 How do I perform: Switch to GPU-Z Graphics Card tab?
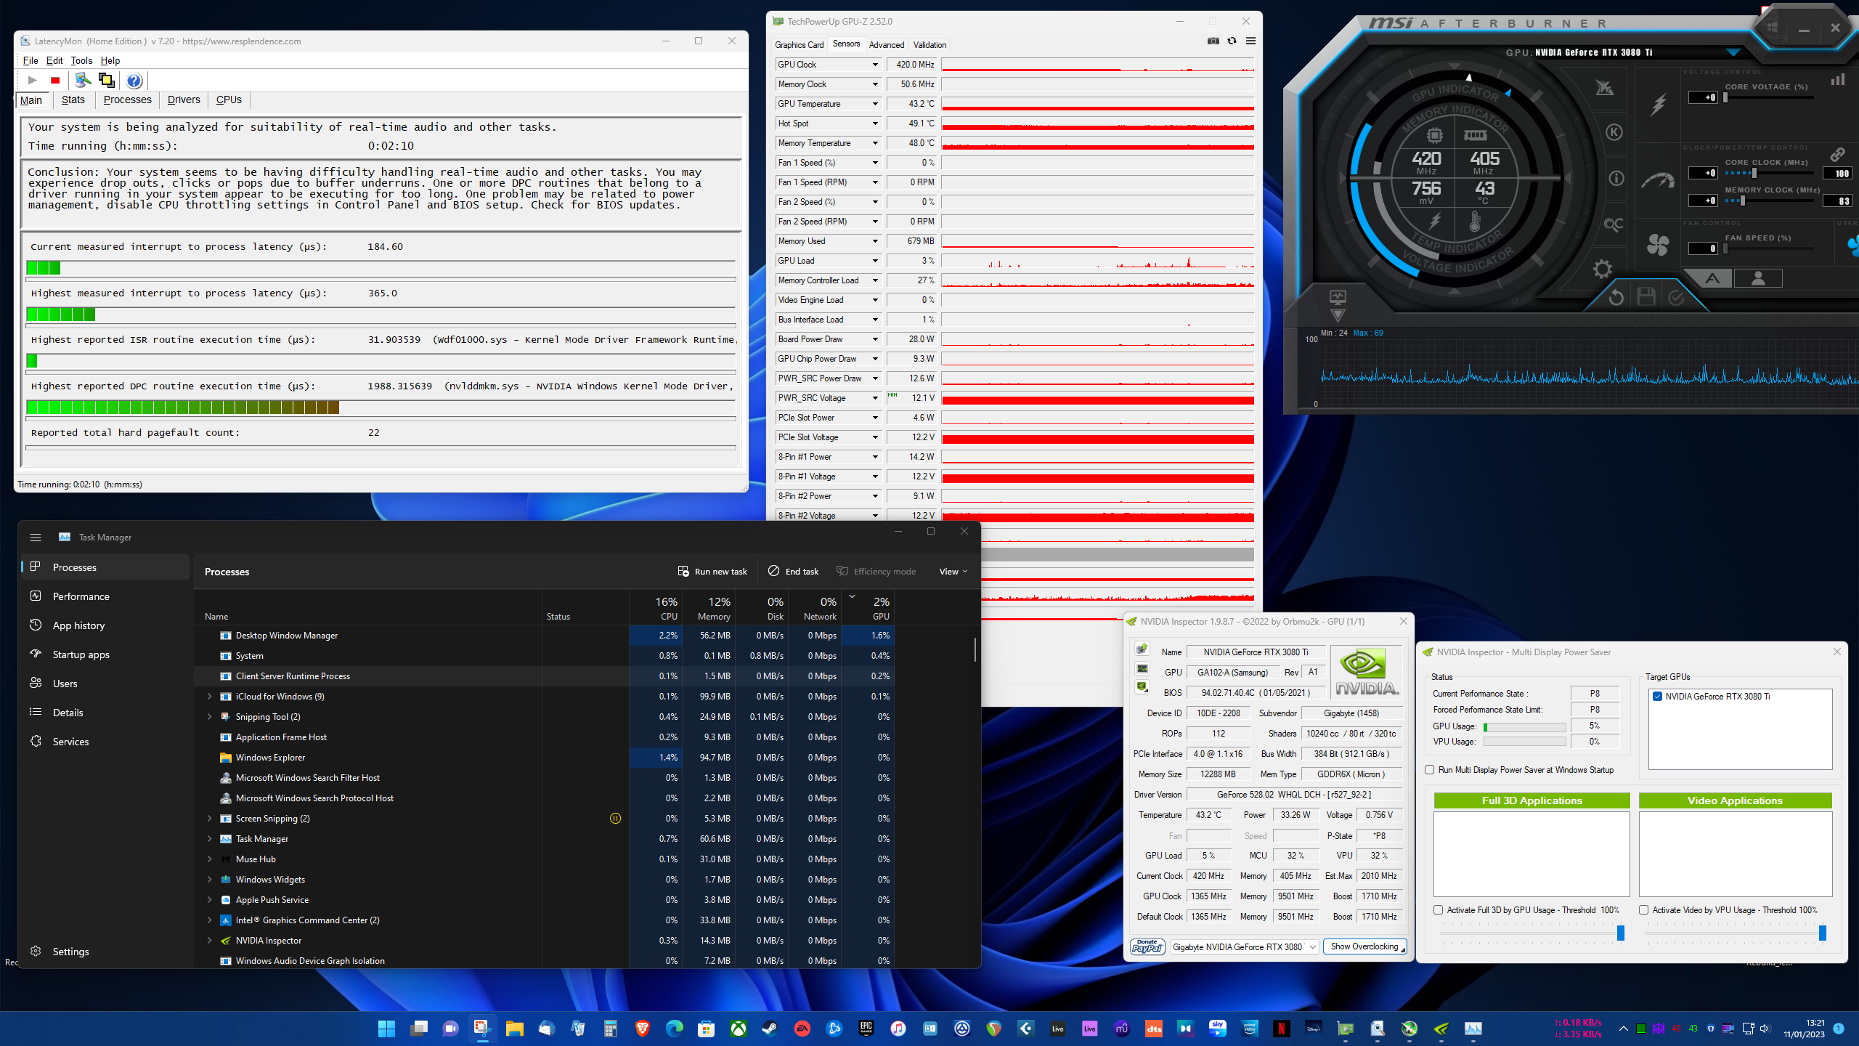coord(799,44)
